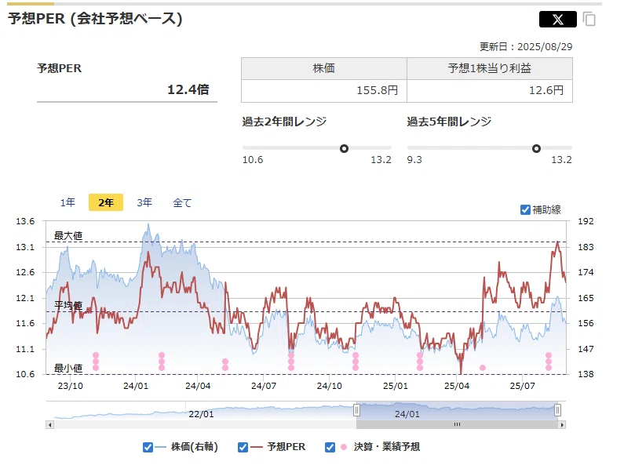
Task: Toggle the 決算・業績予想 series checkbox
Action: tap(330, 447)
